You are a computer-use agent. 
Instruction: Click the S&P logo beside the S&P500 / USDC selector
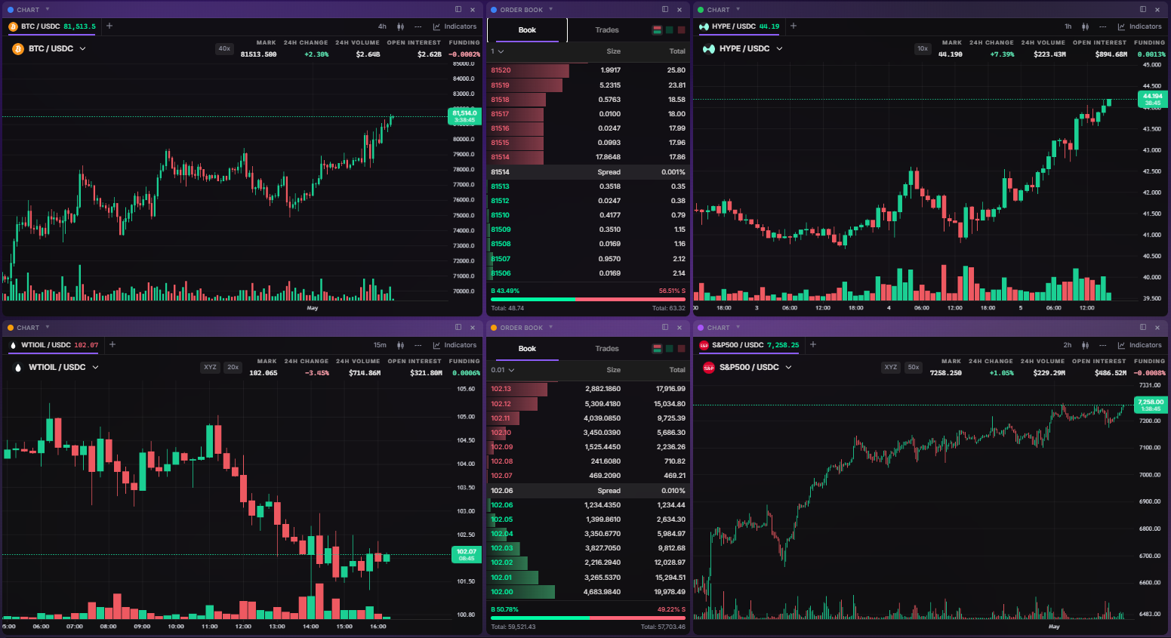[x=709, y=368]
